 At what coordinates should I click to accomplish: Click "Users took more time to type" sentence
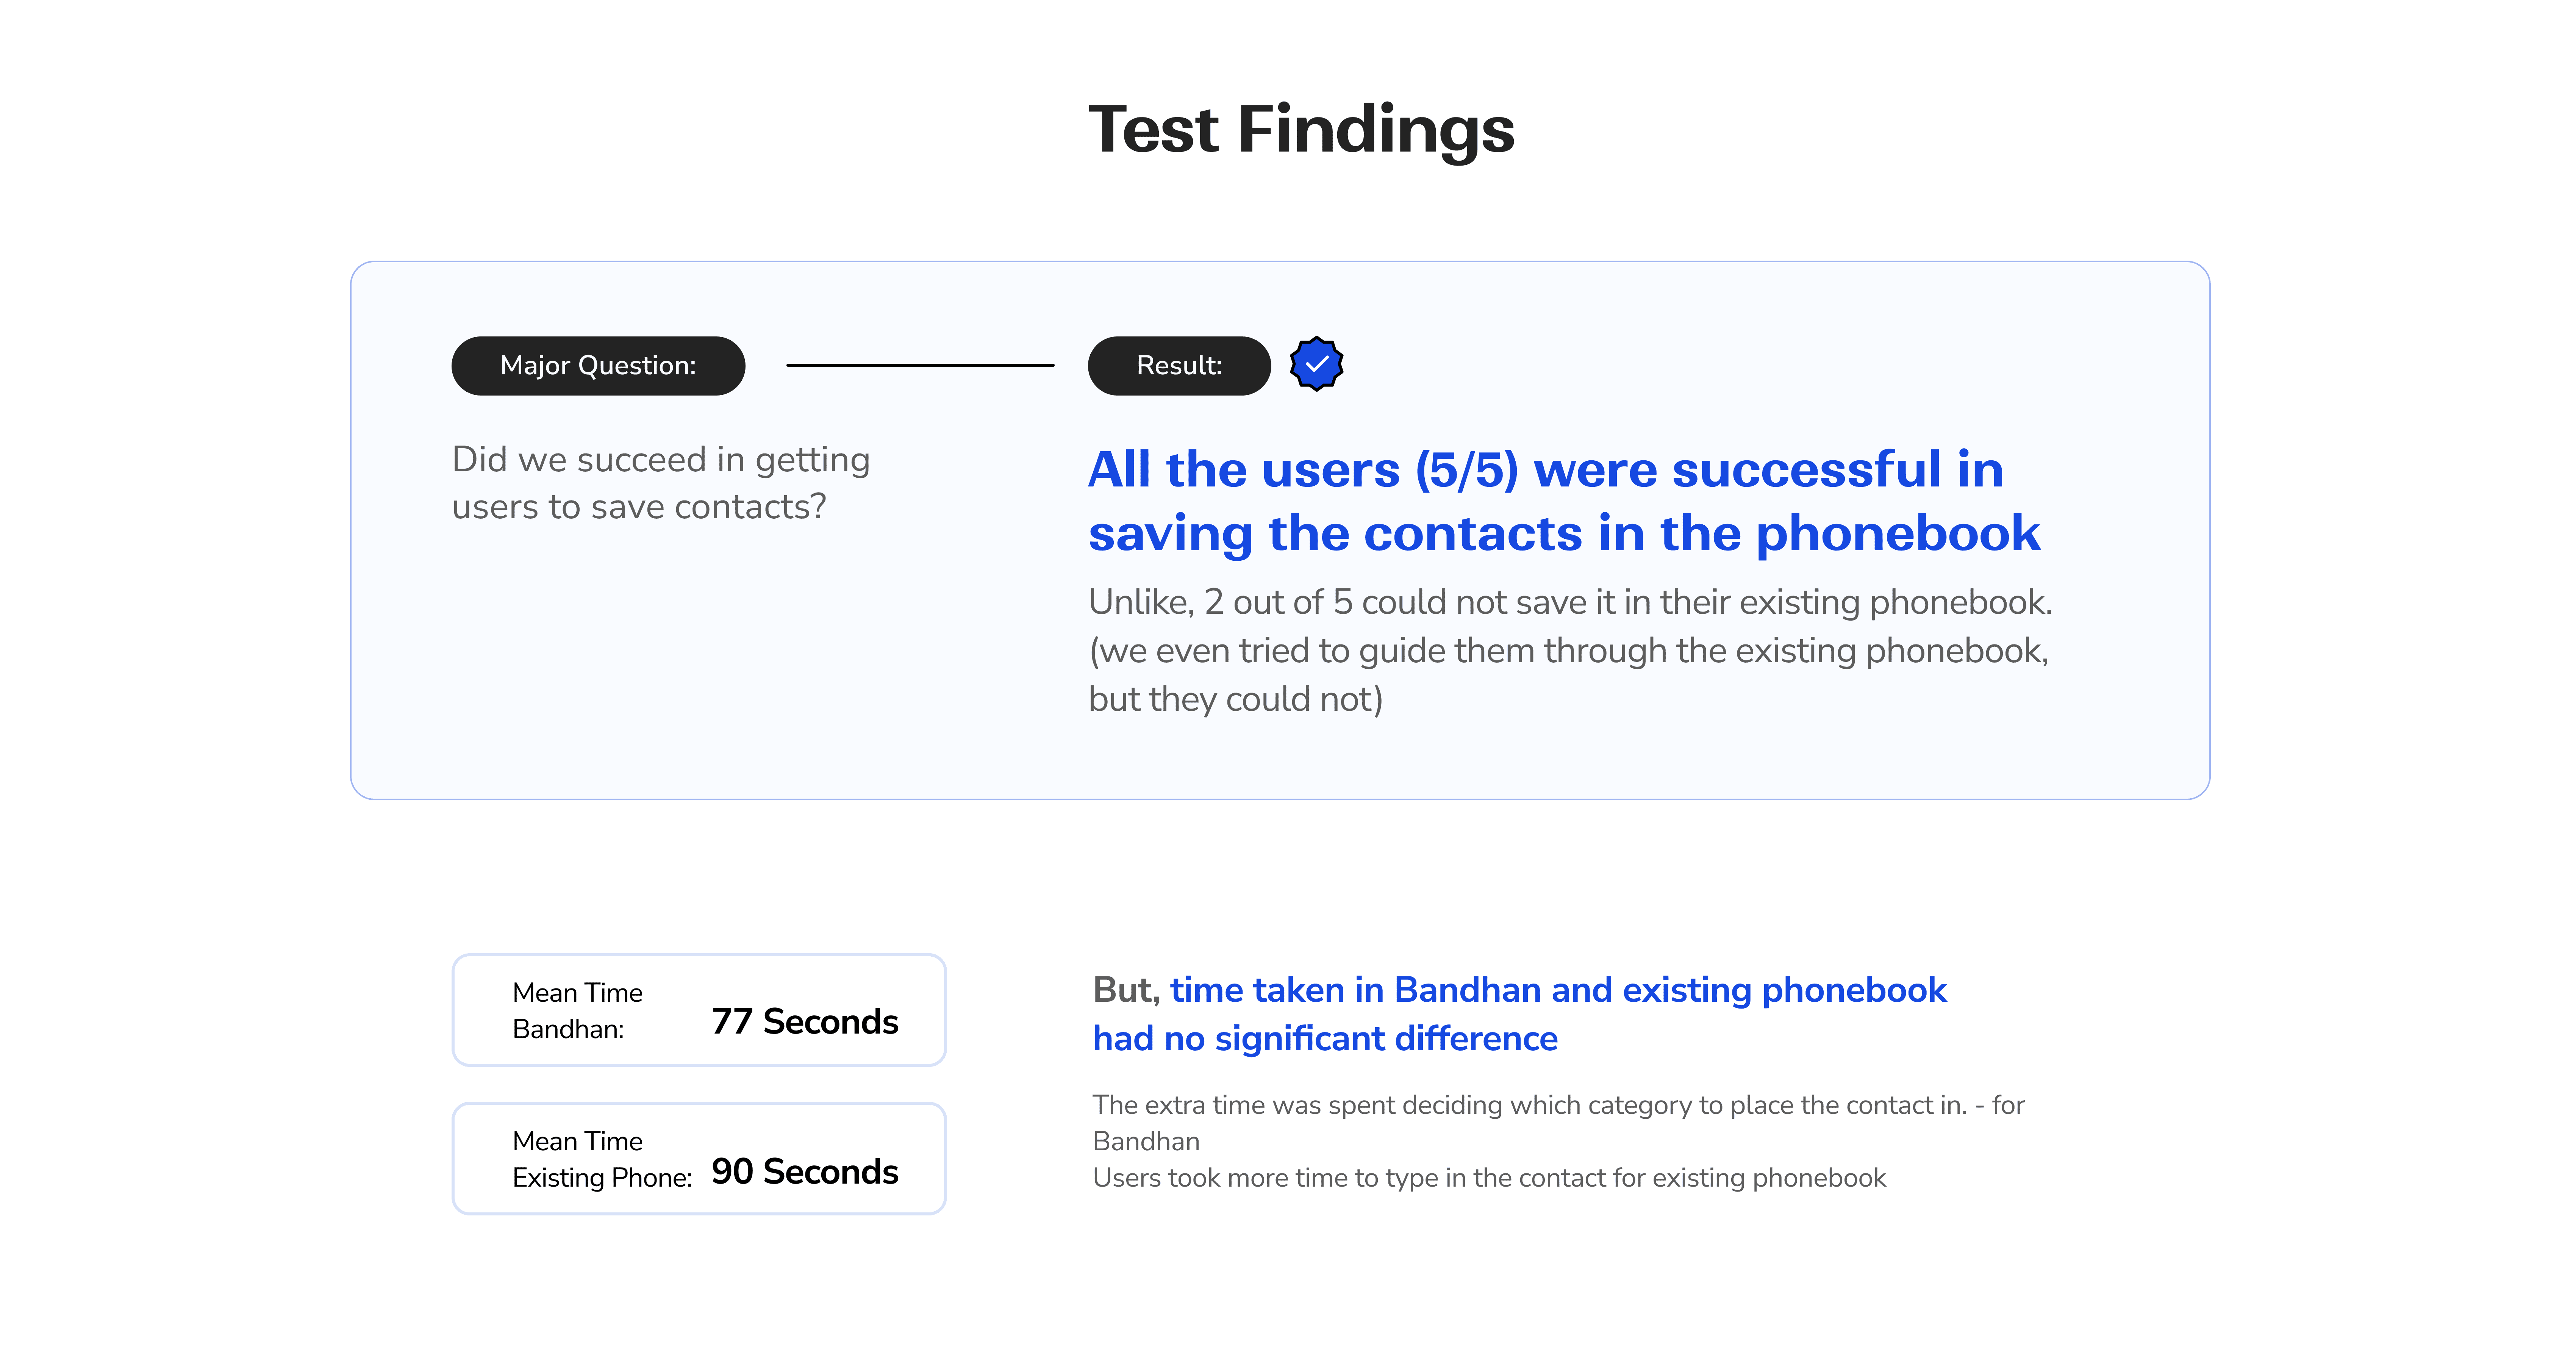1488,1178
